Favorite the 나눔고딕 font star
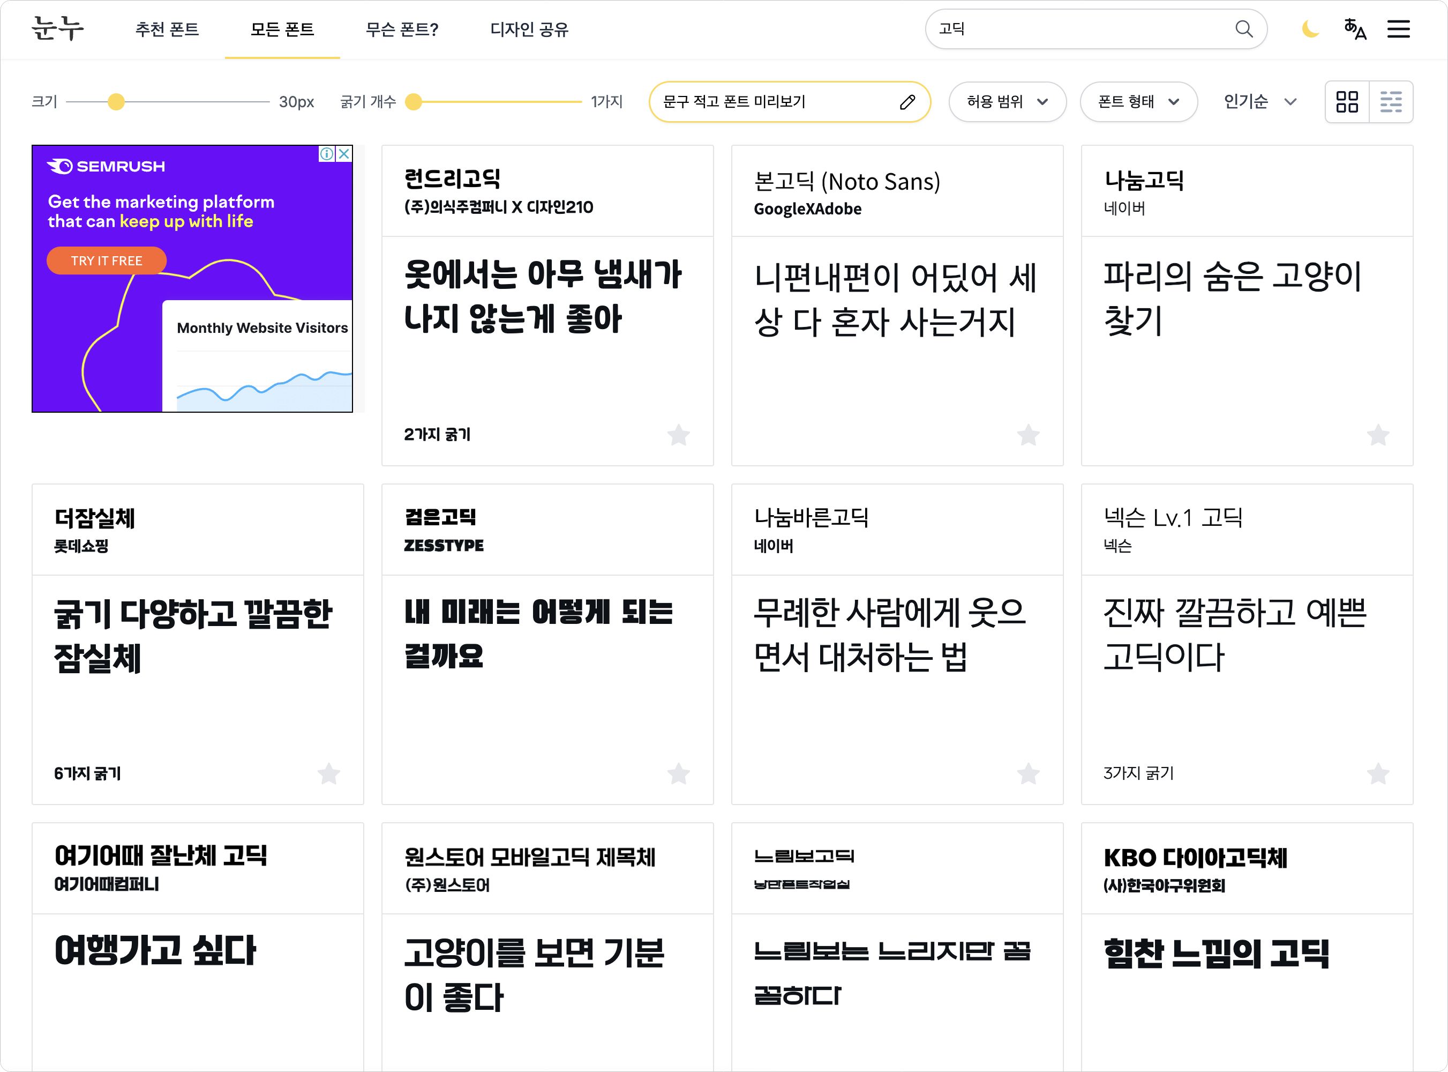Viewport: 1448px width, 1072px height. [x=1378, y=435]
